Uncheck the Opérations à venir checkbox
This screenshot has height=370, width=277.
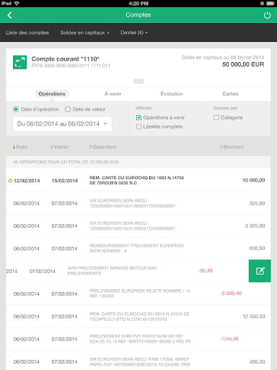(138, 118)
